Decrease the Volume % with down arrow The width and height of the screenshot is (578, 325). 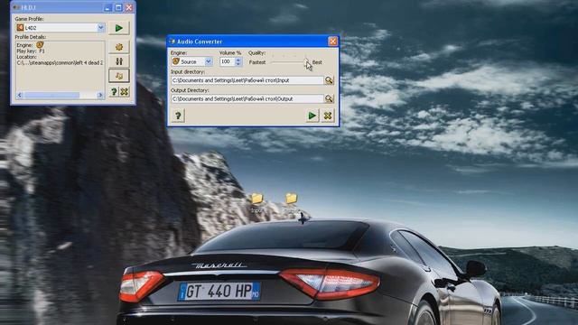pos(238,64)
